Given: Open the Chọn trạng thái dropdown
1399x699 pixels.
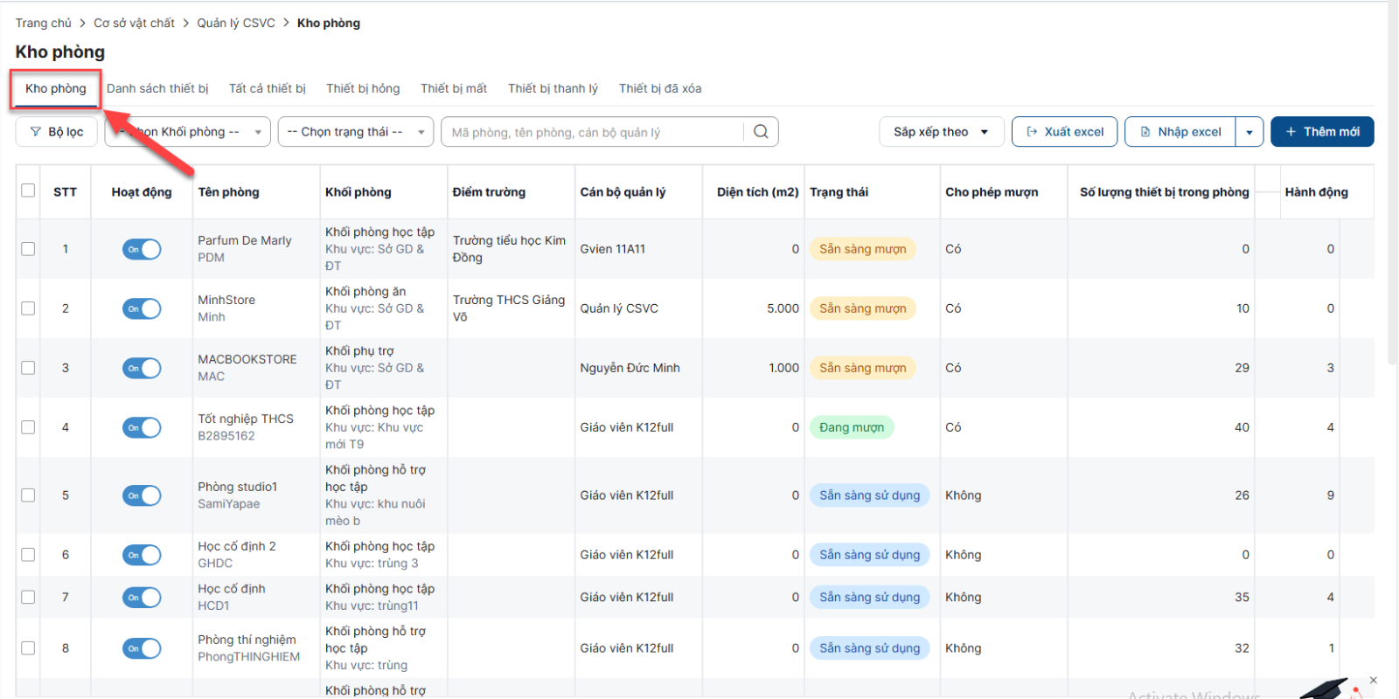Looking at the screenshot, I should (355, 132).
